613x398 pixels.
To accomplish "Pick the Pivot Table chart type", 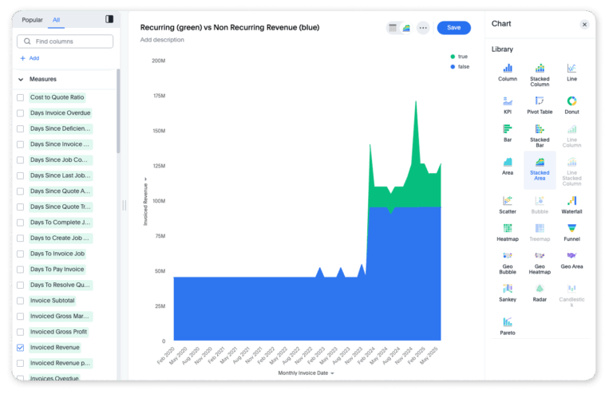I will (540, 101).
